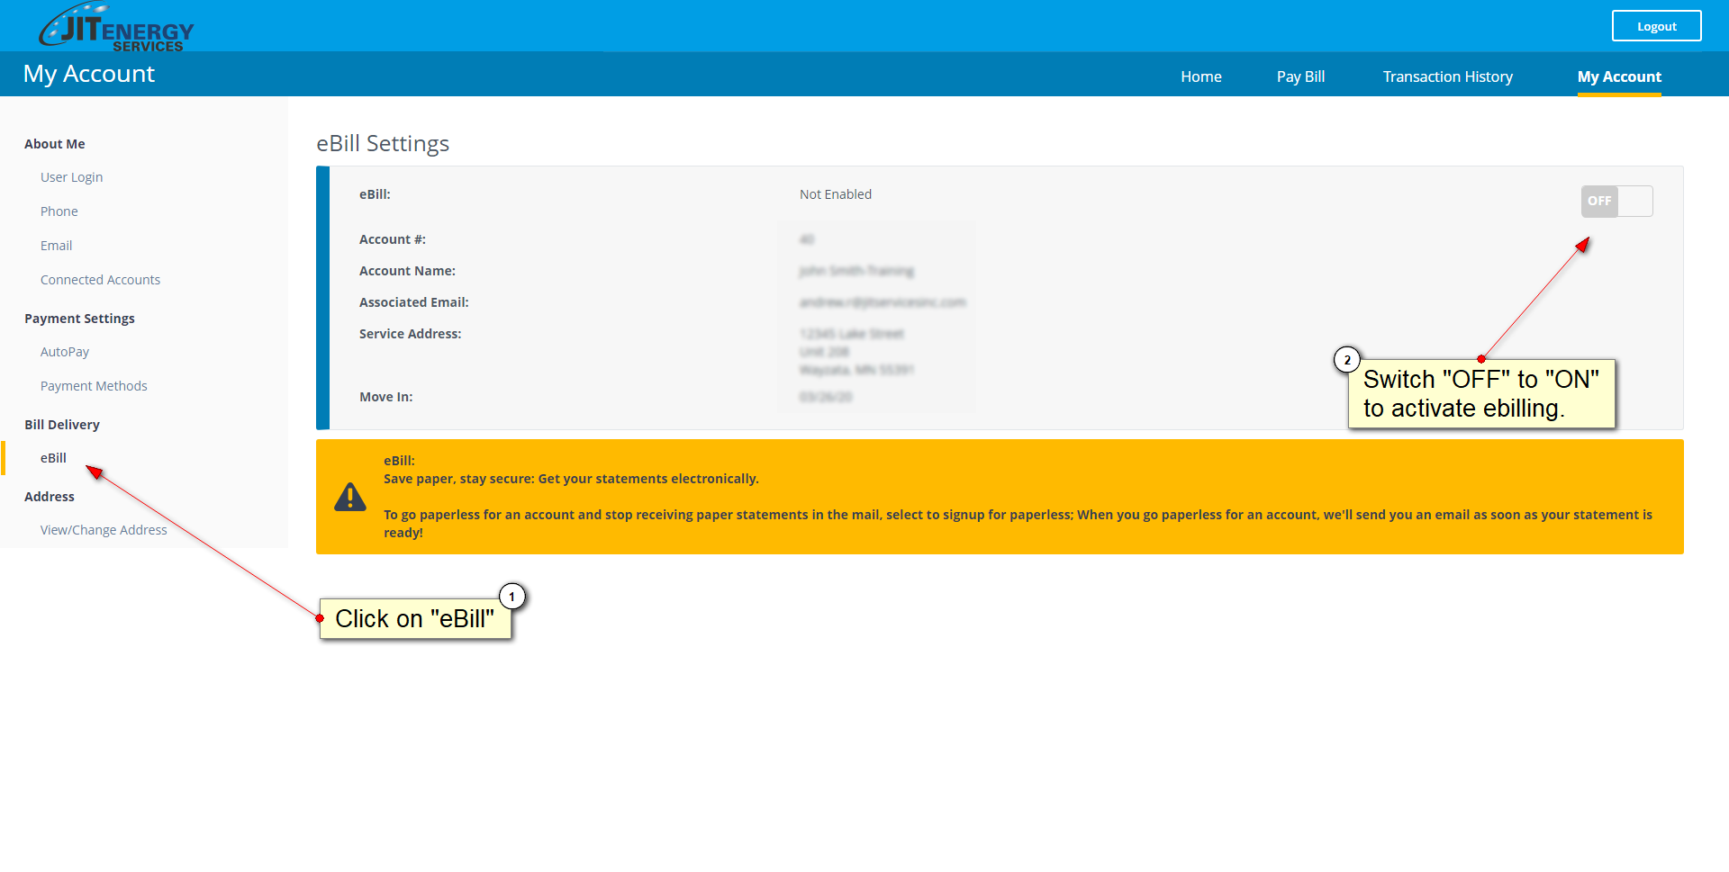Open the Pay Bill tab
The width and height of the screenshot is (1729, 872).
1299,76
